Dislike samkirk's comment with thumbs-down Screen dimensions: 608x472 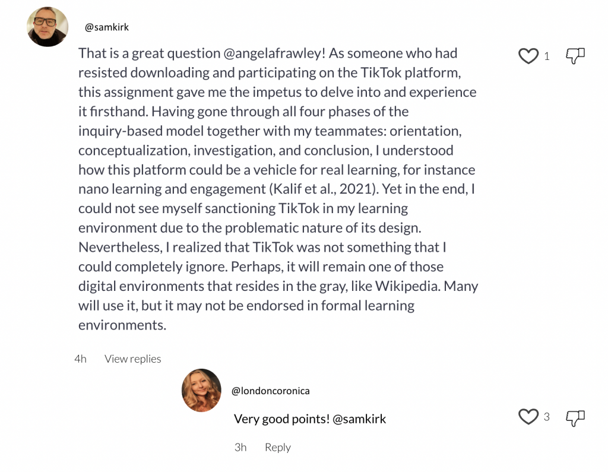(575, 56)
